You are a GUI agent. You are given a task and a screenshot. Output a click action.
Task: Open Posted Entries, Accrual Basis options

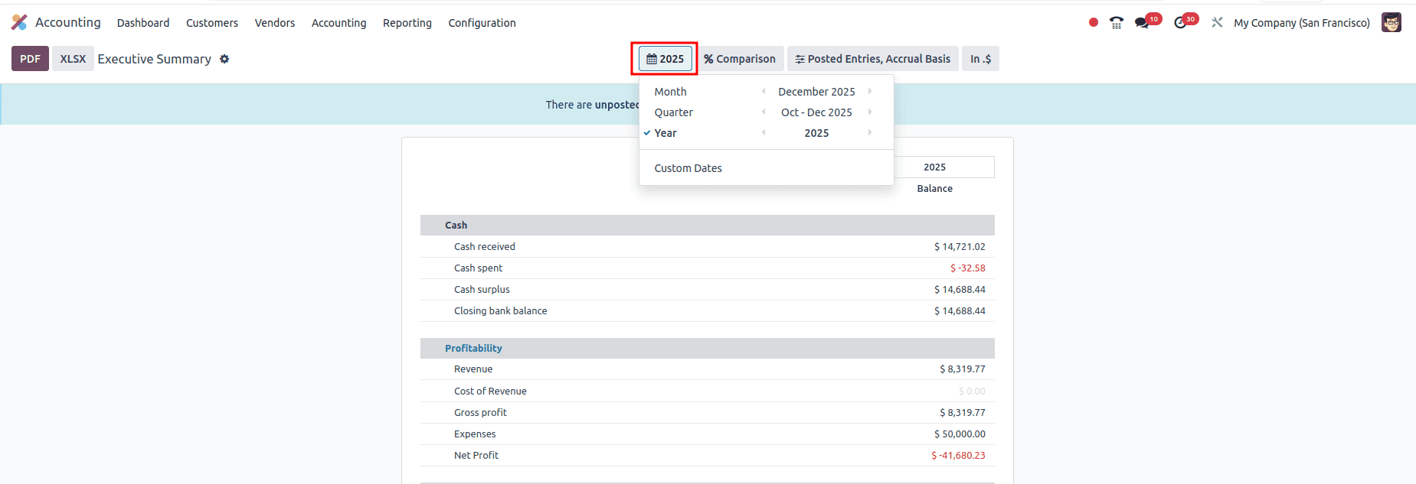872,59
